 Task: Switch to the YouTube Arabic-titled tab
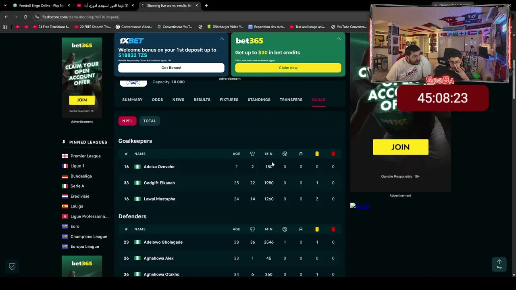[106, 6]
